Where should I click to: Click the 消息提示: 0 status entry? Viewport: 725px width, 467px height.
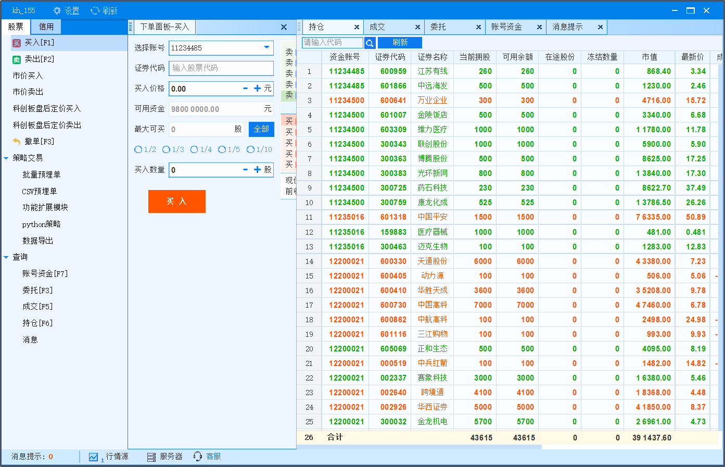(x=32, y=457)
